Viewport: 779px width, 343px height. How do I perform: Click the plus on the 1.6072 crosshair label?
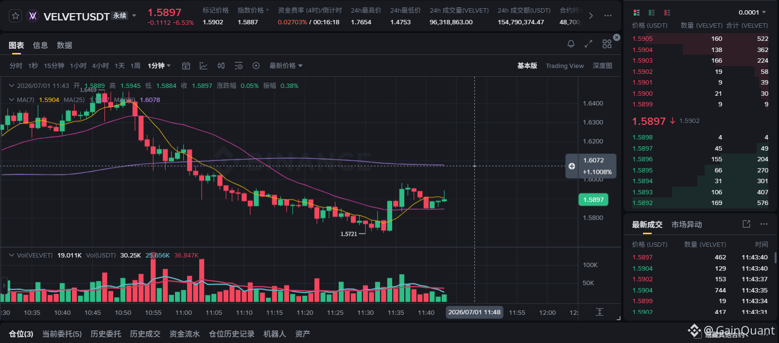click(572, 166)
